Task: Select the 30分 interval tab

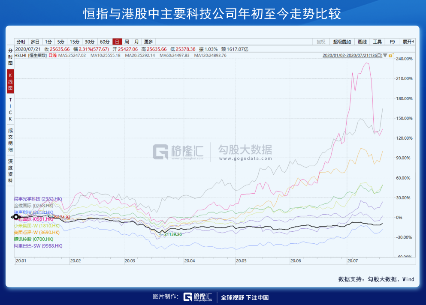Action: (90, 42)
